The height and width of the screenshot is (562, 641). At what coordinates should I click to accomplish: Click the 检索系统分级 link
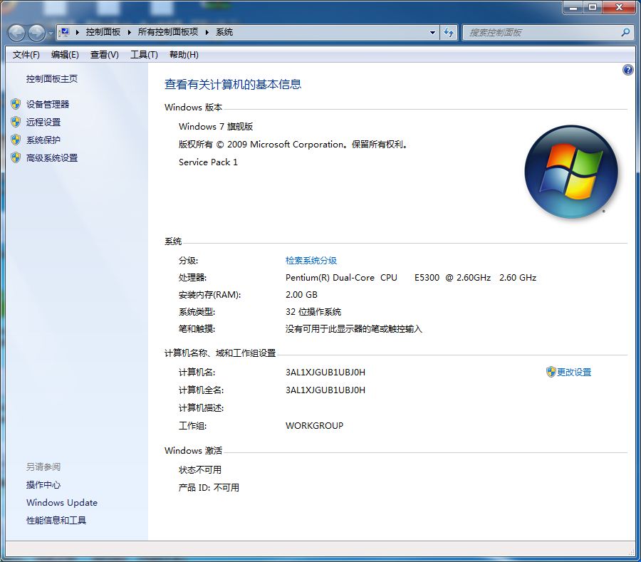(x=311, y=261)
